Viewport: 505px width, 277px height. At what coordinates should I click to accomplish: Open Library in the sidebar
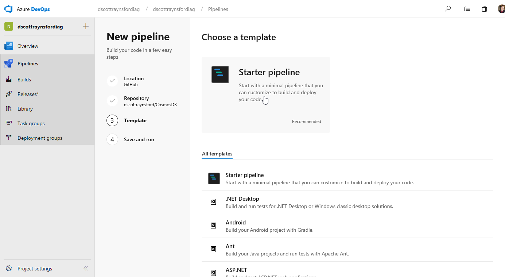coord(25,109)
